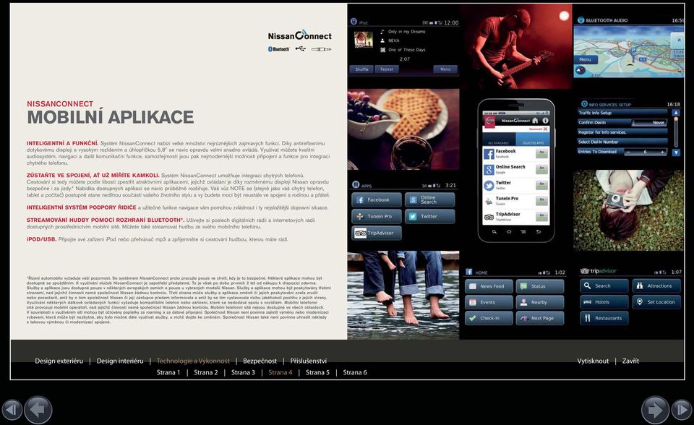Toggle Online Search On switch in phone

click(x=541, y=169)
